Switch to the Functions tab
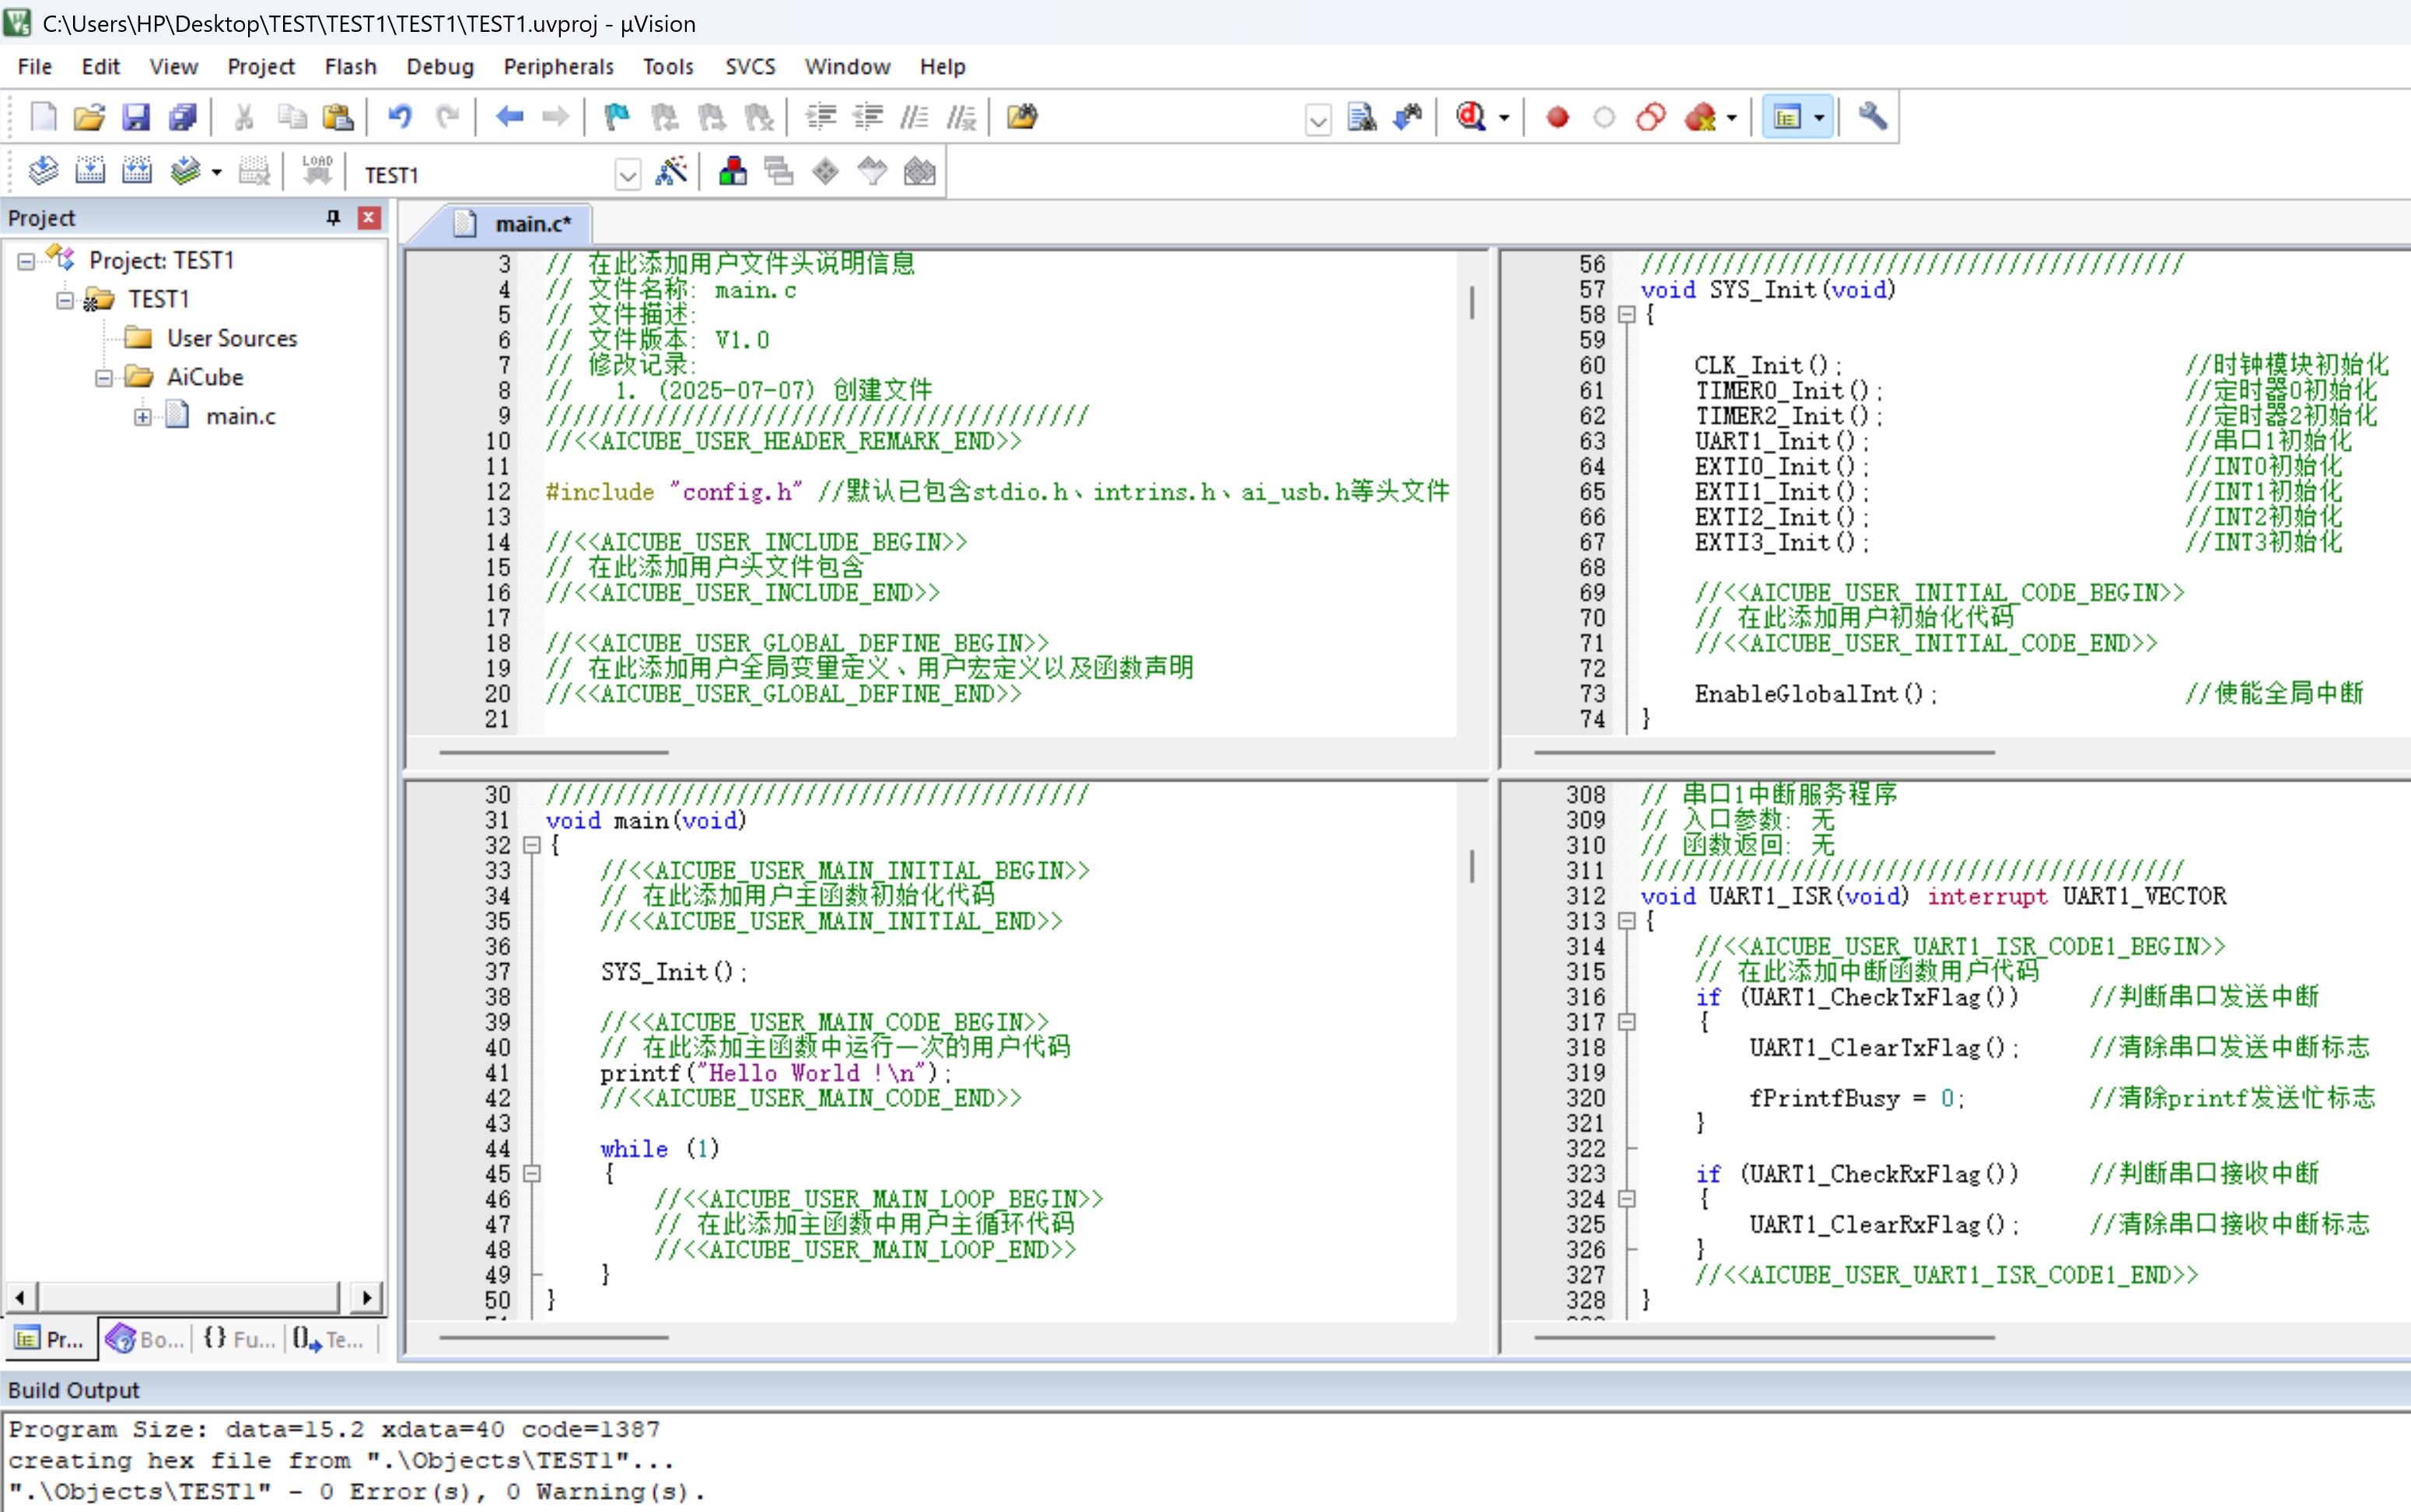2411x1512 pixels. tap(238, 1339)
